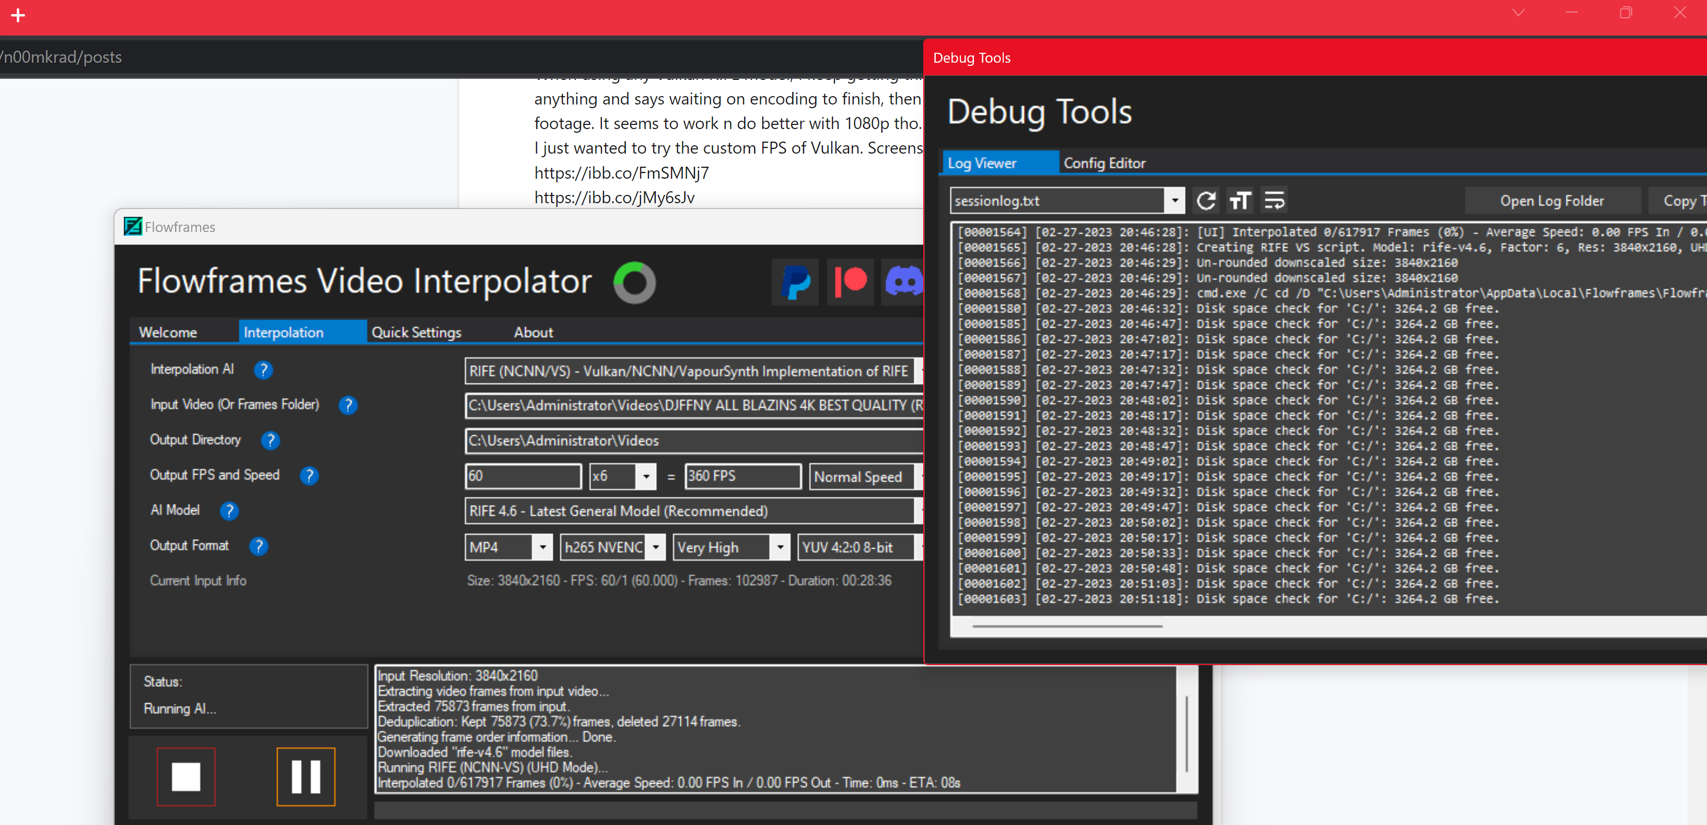The height and width of the screenshot is (825, 1707).
Task: Switch to the Config Editor tab
Action: pyautogui.click(x=1104, y=163)
